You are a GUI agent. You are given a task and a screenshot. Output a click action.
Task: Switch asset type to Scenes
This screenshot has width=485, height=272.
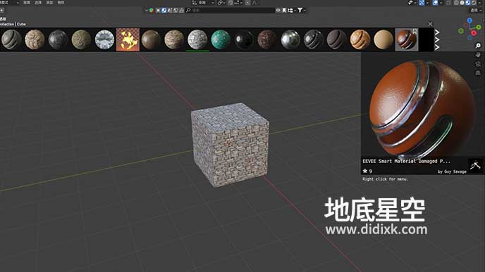tap(169, 10)
